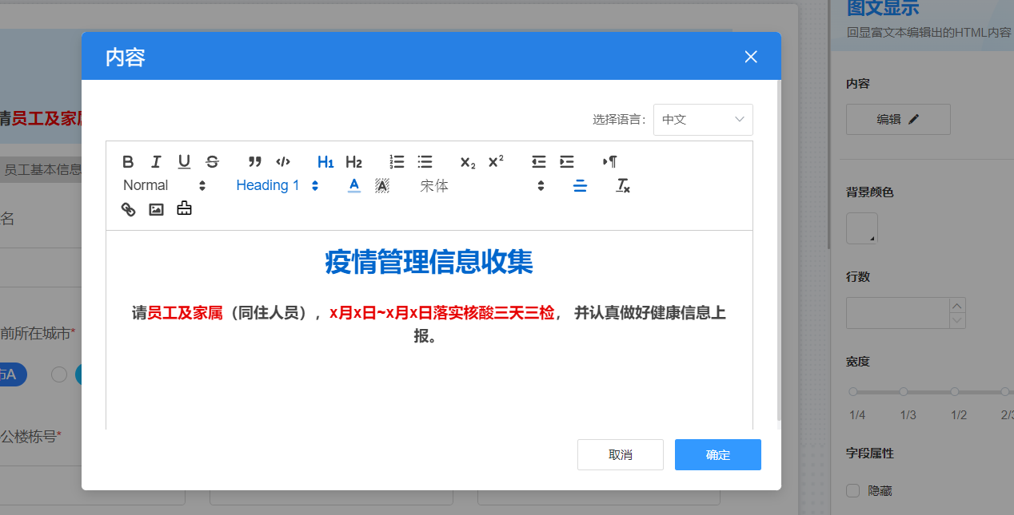This screenshot has height=515, width=1014.
Task: Click the 编辑 button in right panel
Action: (x=898, y=119)
